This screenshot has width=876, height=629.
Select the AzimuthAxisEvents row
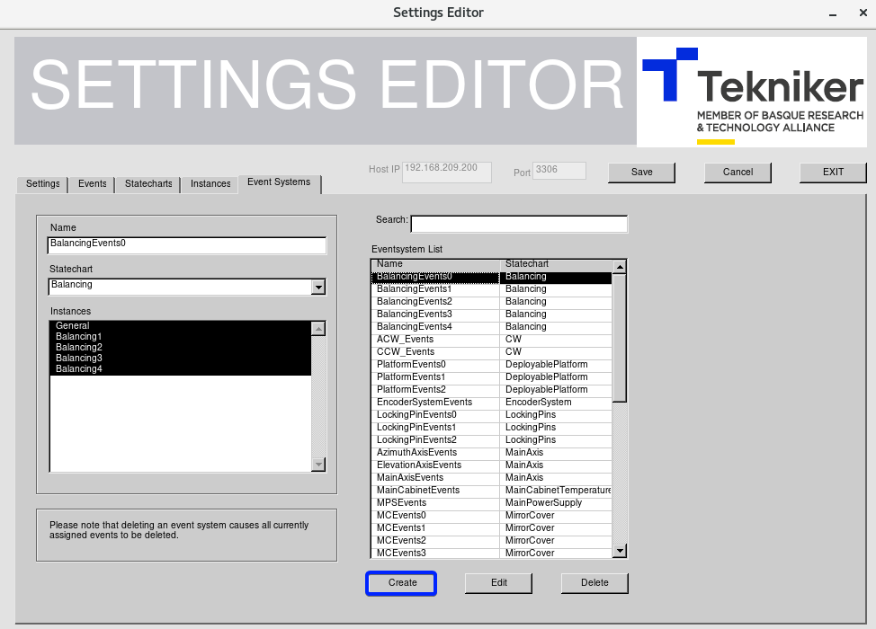[x=492, y=453]
